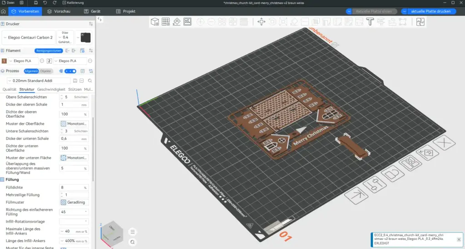The height and width of the screenshot is (249, 465).
Task: Click the aktuelle Platte drucken button
Action: pyautogui.click(x=430, y=11)
